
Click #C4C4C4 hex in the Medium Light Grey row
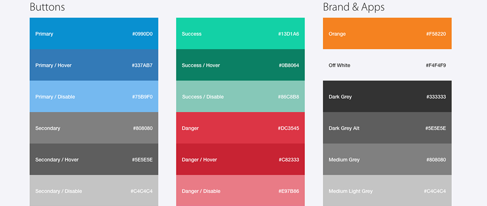pyautogui.click(x=435, y=191)
